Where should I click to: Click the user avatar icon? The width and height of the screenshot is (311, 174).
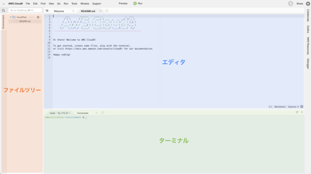point(290,3)
